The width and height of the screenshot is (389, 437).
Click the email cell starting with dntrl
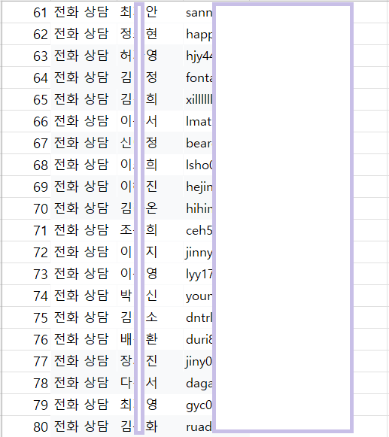point(199,317)
